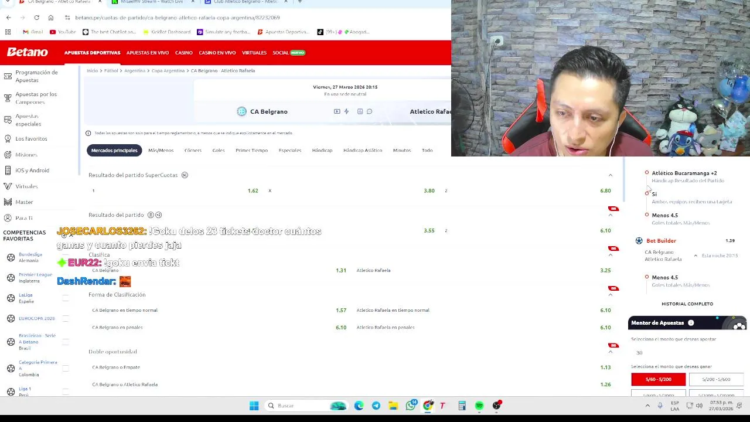Toggle LaLiga favorite checkbox
The width and height of the screenshot is (750, 422).
click(x=65, y=298)
